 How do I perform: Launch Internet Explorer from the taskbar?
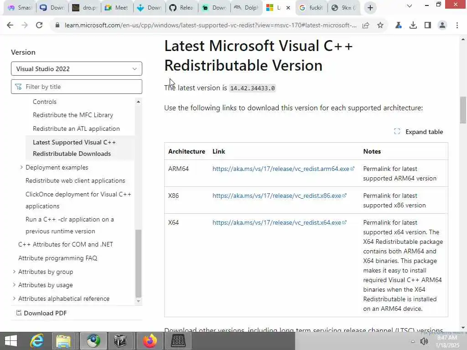pyautogui.click(x=37, y=341)
